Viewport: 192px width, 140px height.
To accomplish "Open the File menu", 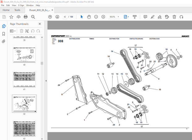I will point(2,5).
